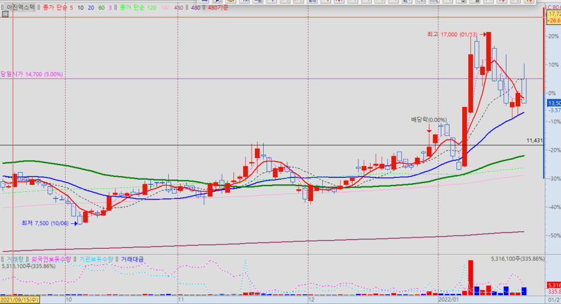Select the 아진엑스텍 stock name label
Viewport: 561px width, 304px height.
(x=21, y=8)
